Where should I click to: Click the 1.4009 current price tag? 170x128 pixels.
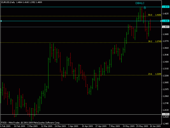166,27
